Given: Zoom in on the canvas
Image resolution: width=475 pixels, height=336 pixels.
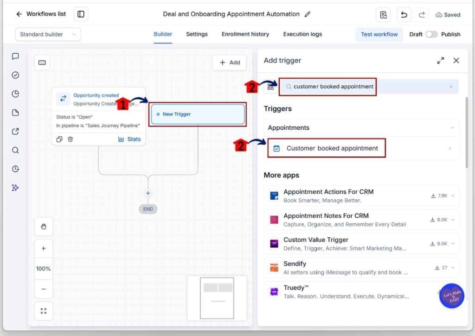Looking at the screenshot, I should pos(44,248).
